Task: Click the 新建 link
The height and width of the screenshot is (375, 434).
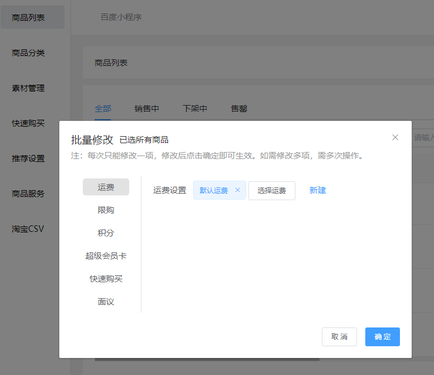Action: click(317, 191)
